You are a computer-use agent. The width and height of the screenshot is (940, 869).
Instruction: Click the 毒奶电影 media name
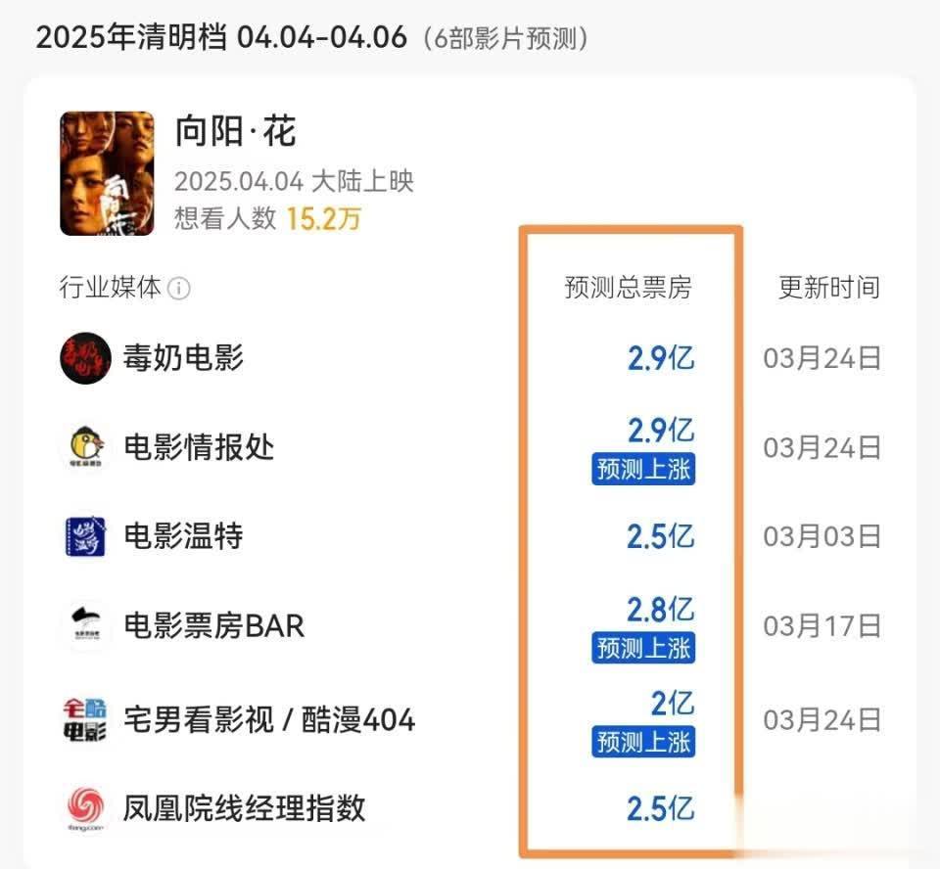point(183,358)
